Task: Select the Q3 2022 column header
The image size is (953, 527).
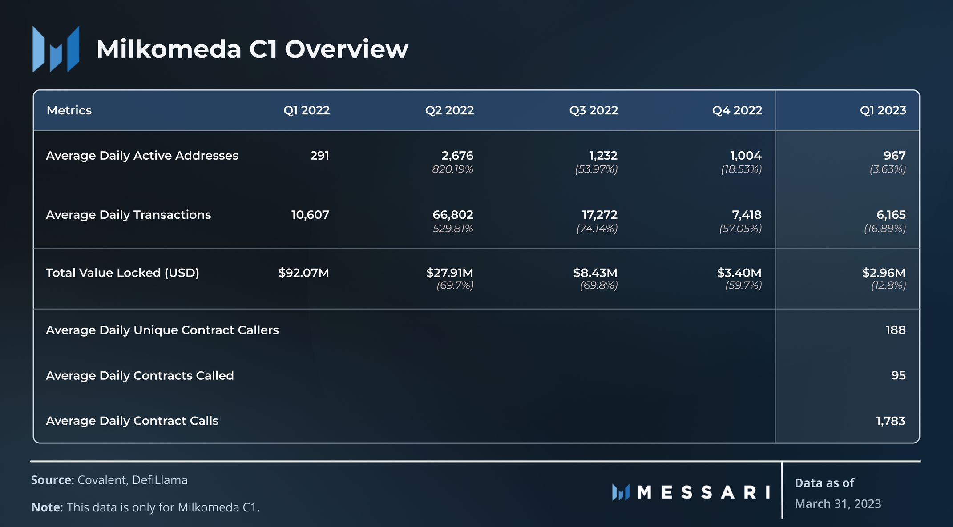Action: pos(594,110)
